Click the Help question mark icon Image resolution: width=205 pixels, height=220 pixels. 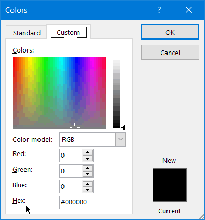pyautogui.click(x=159, y=10)
